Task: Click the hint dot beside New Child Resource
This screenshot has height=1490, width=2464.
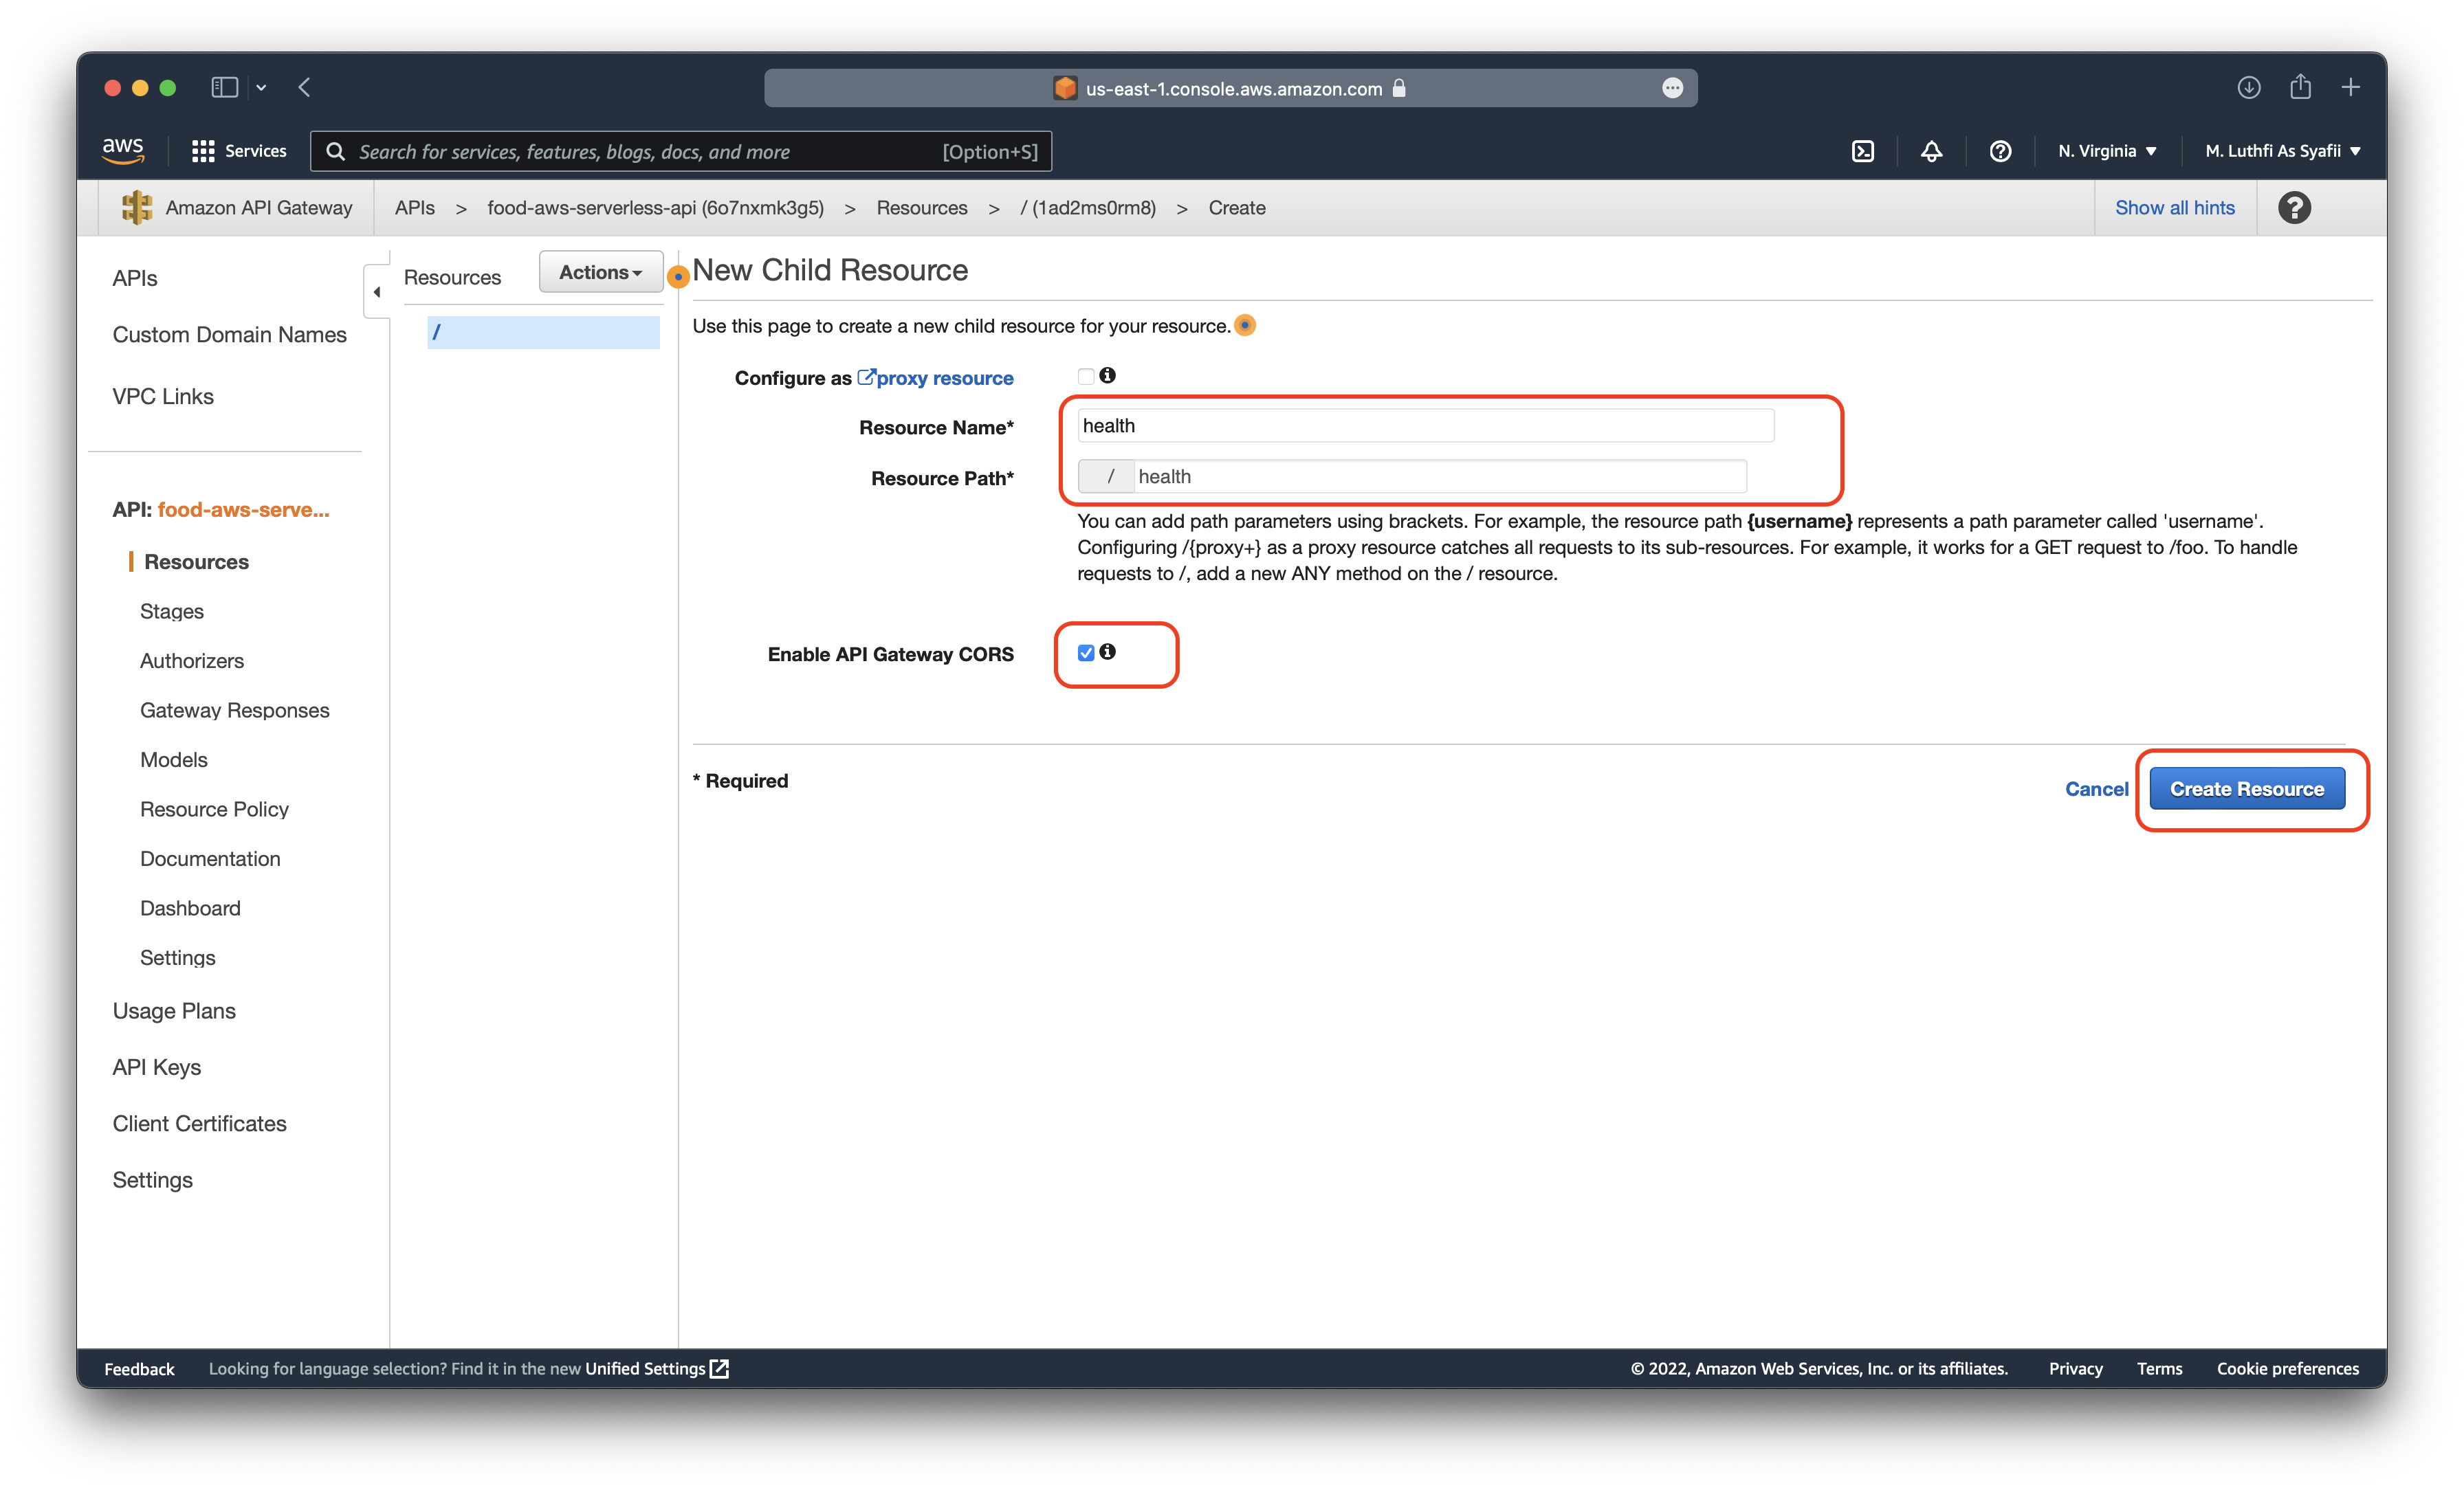Action: [678, 276]
